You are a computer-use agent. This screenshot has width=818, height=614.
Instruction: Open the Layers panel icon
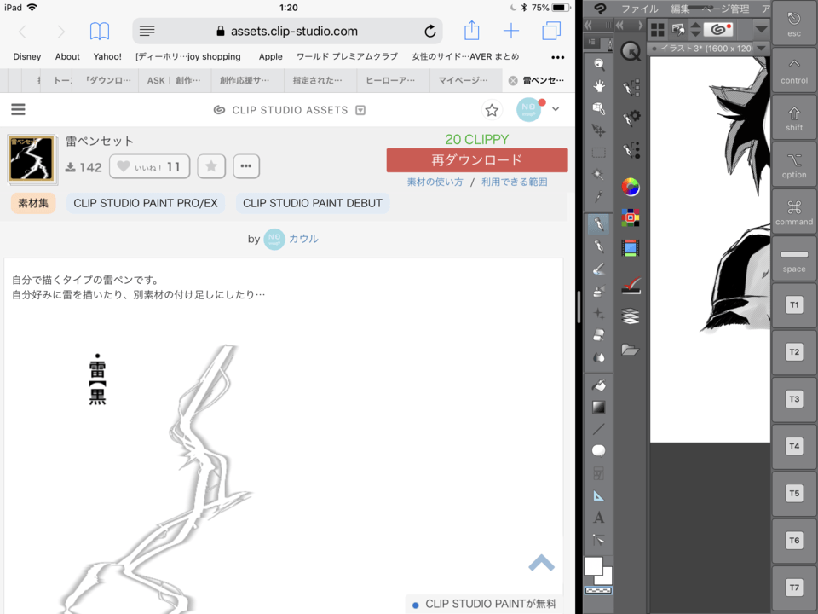[631, 316]
